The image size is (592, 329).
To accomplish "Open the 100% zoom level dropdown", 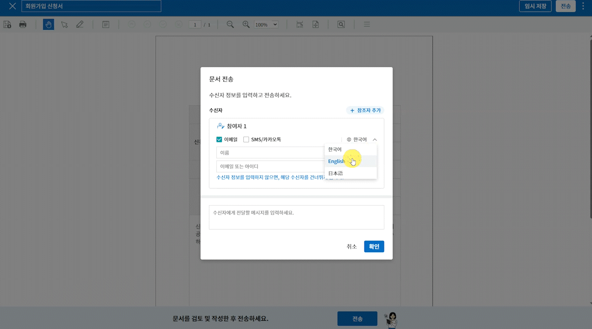I will [266, 25].
